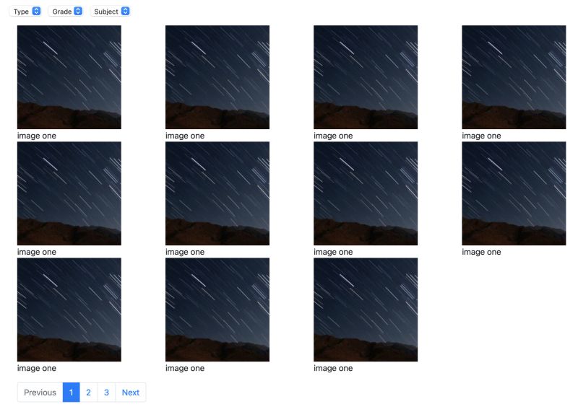Open fourth thumbnail in the middle row

(514, 193)
